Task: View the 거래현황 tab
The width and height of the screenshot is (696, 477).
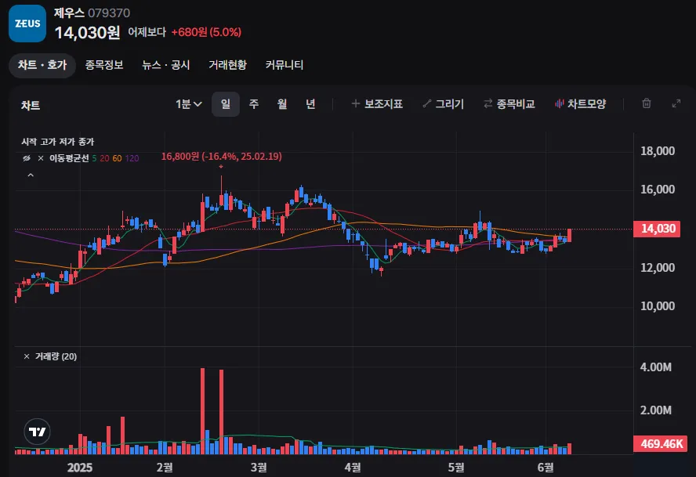Action: [x=227, y=65]
